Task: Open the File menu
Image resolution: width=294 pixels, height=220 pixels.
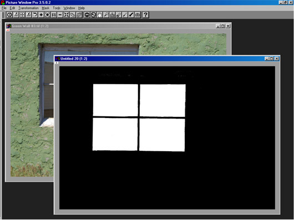Action: point(4,8)
